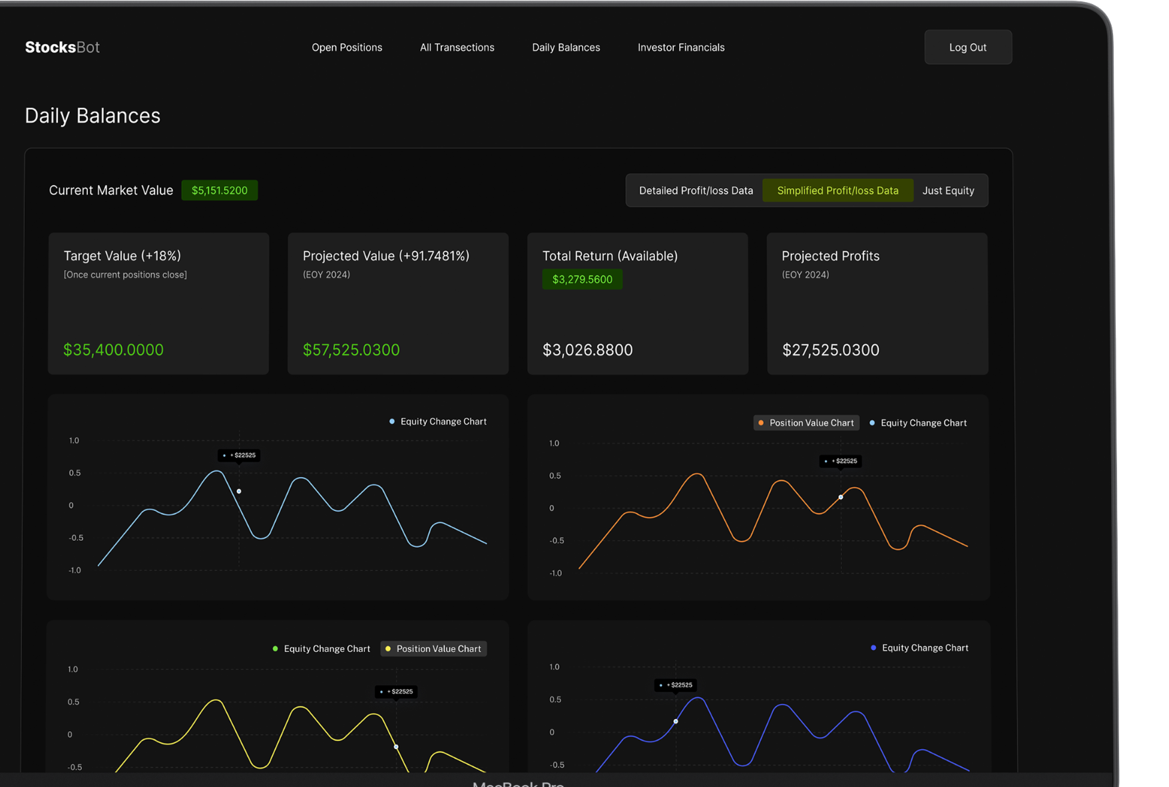Toggle yellow Position Value Chart legend
This screenshot has width=1169, height=787.
433,649
